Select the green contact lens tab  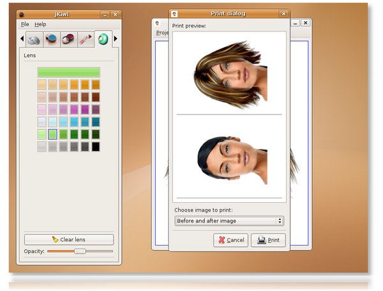click(x=103, y=38)
